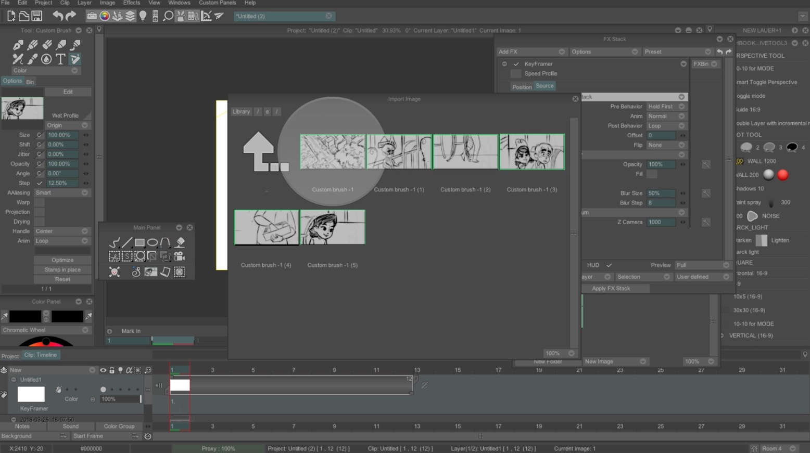810x453 pixels.
Task: Toggle the HUD checkmark in FX Stack
Action: [609, 265]
